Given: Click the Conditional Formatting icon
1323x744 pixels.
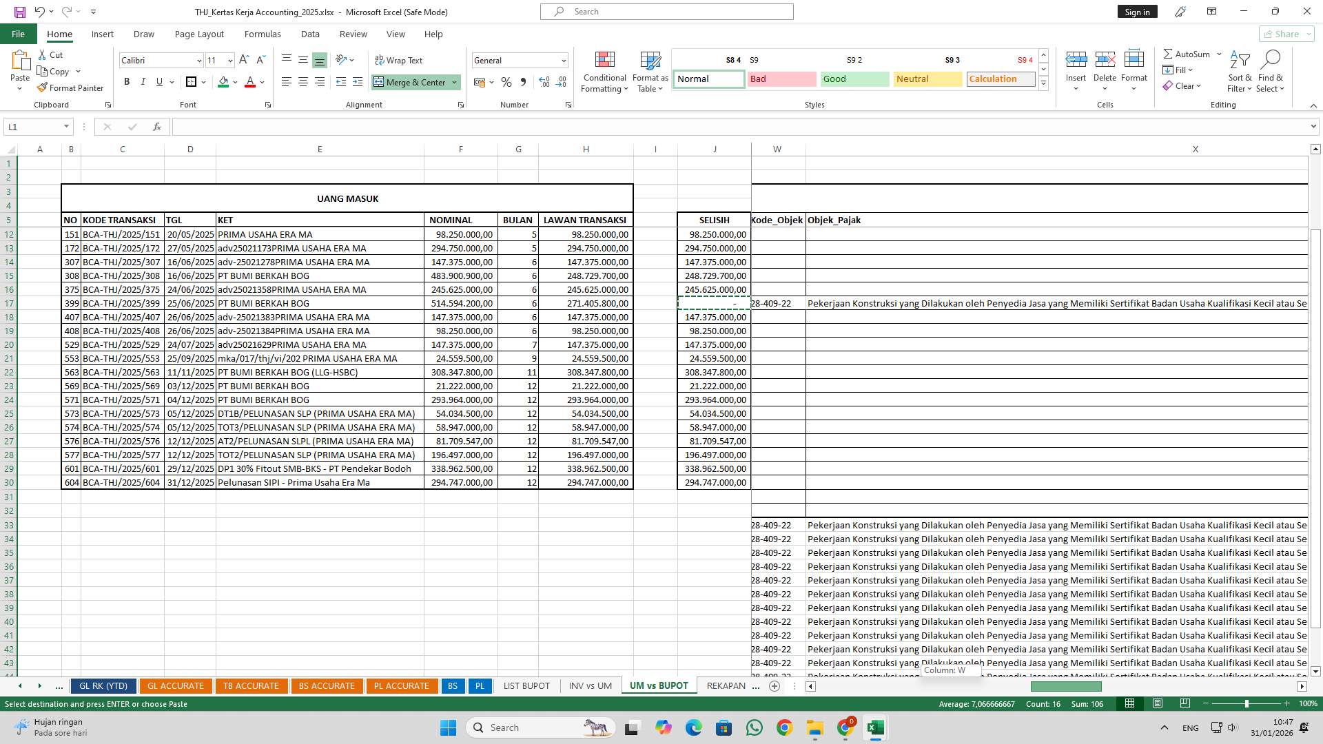Looking at the screenshot, I should click(604, 61).
